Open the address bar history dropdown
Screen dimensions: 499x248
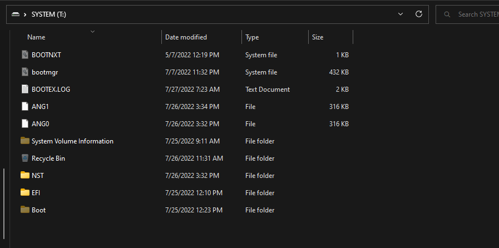pyautogui.click(x=401, y=14)
